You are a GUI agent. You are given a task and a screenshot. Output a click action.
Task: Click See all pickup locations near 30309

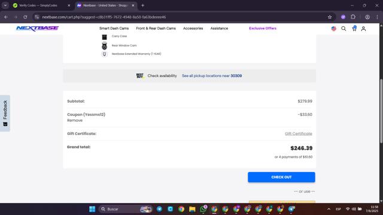pyautogui.click(x=212, y=76)
